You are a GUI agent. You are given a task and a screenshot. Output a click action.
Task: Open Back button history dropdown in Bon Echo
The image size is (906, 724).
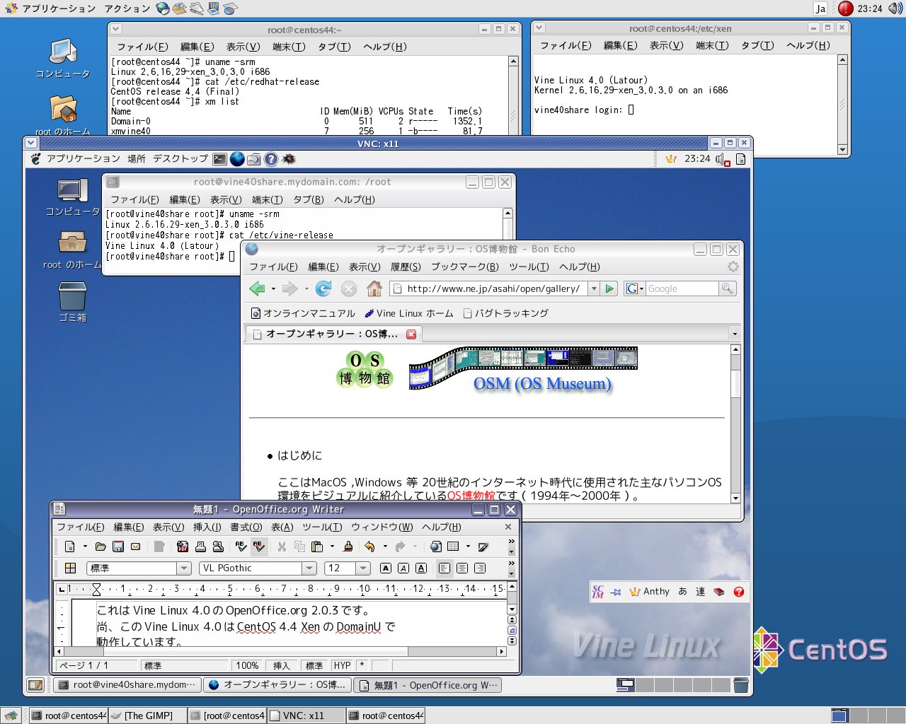tap(273, 288)
